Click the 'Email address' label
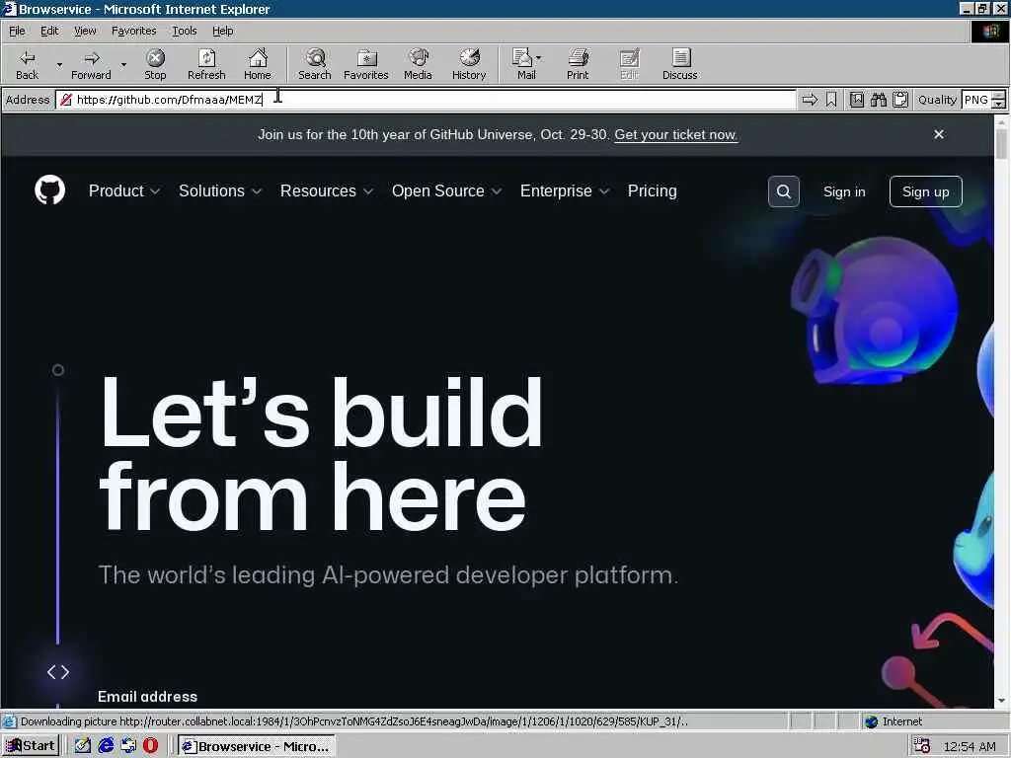This screenshot has height=758, width=1011. (x=148, y=697)
